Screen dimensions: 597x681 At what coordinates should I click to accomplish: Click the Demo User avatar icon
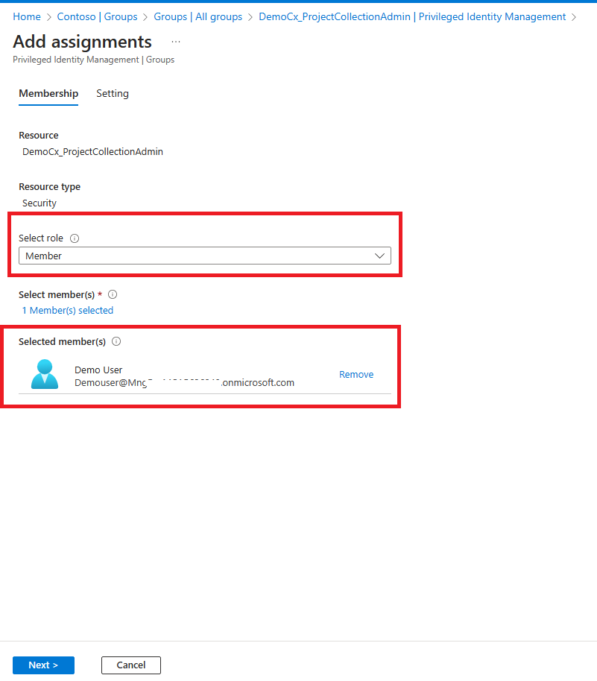click(45, 374)
